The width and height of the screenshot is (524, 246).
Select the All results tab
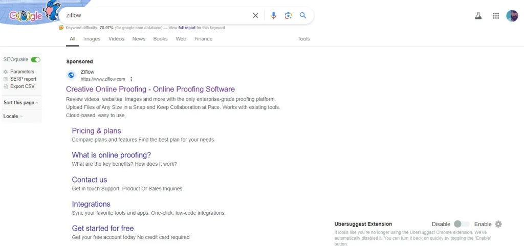click(x=73, y=39)
